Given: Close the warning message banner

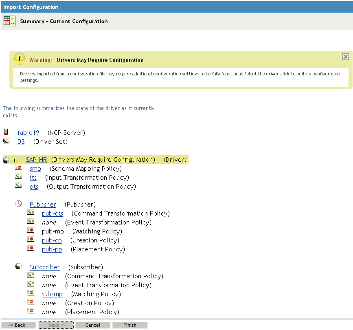Looking at the screenshot, I should (345, 57).
